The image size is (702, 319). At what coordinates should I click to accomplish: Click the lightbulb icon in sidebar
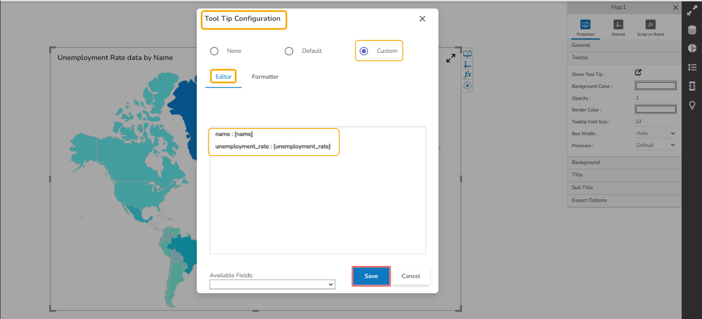coord(692,105)
